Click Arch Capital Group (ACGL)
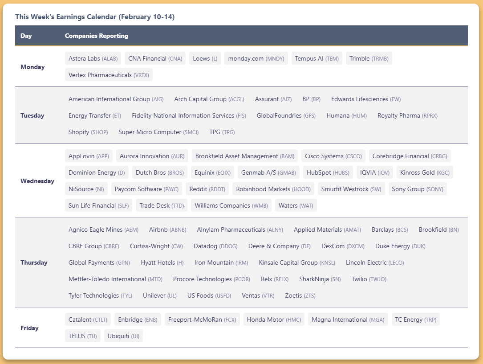483x364 pixels. [x=209, y=99]
